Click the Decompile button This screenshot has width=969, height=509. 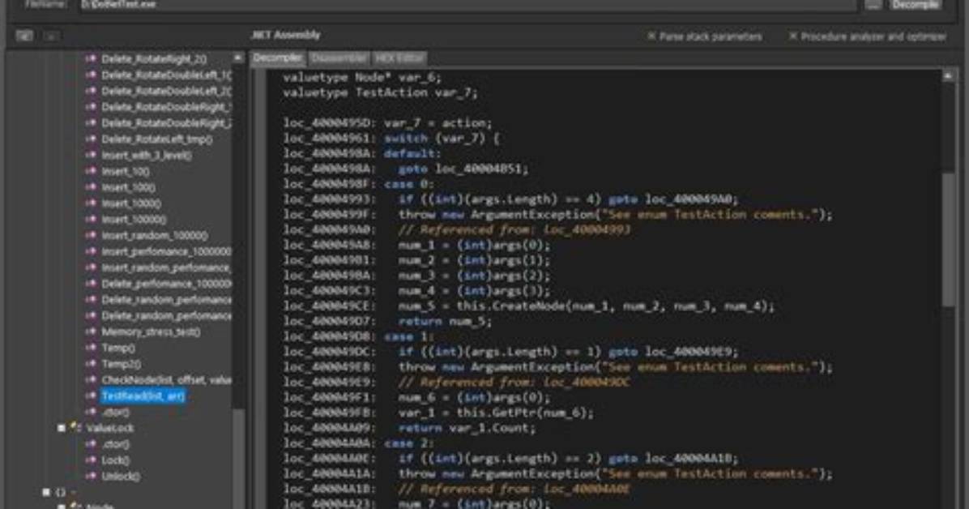click(916, 4)
